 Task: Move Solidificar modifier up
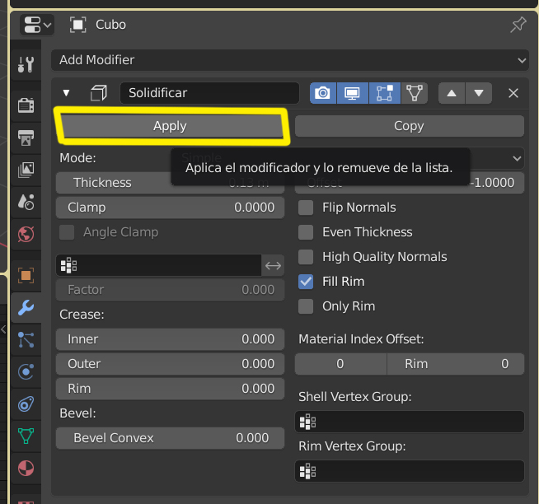(x=451, y=93)
